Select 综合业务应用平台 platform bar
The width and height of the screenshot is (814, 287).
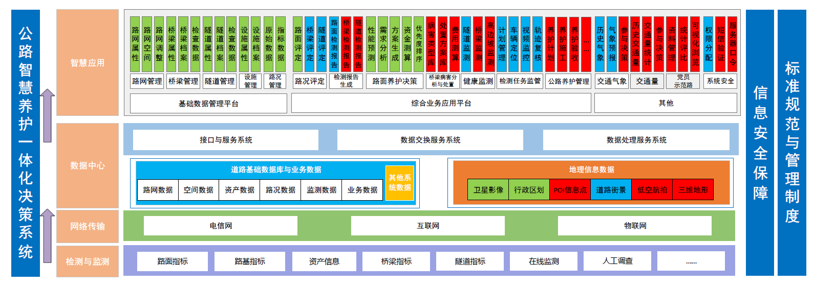click(x=441, y=103)
